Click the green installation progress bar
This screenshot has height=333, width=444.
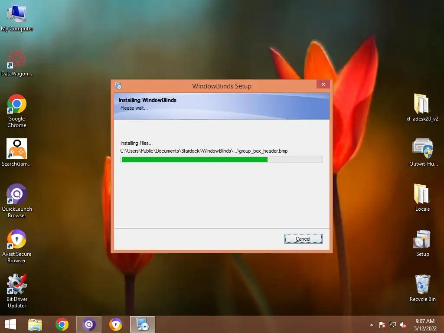tap(222, 160)
